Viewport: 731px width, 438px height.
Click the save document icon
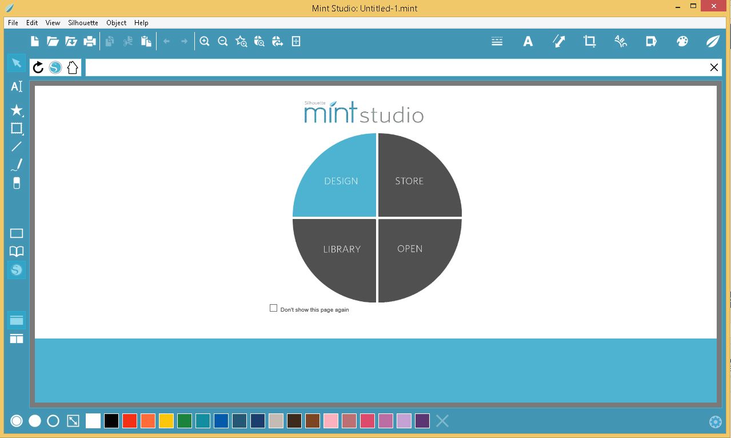pos(71,41)
